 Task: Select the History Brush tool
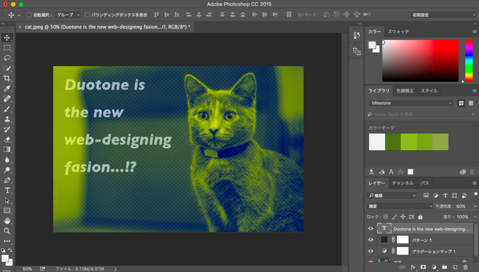coord(7,129)
